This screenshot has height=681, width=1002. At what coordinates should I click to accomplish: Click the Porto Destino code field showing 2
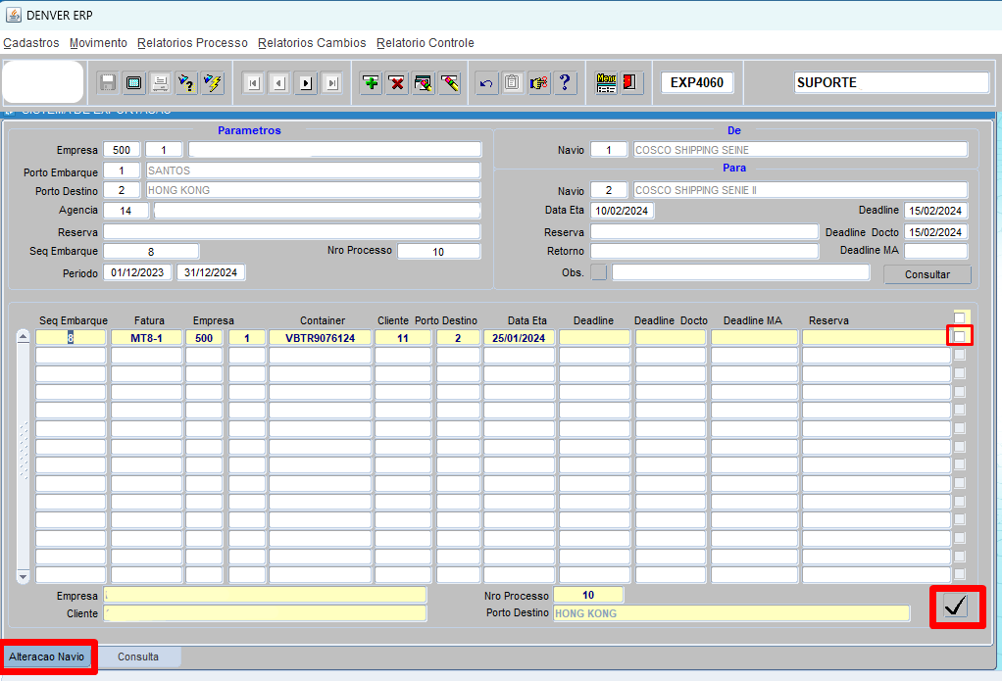(x=122, y=190)
